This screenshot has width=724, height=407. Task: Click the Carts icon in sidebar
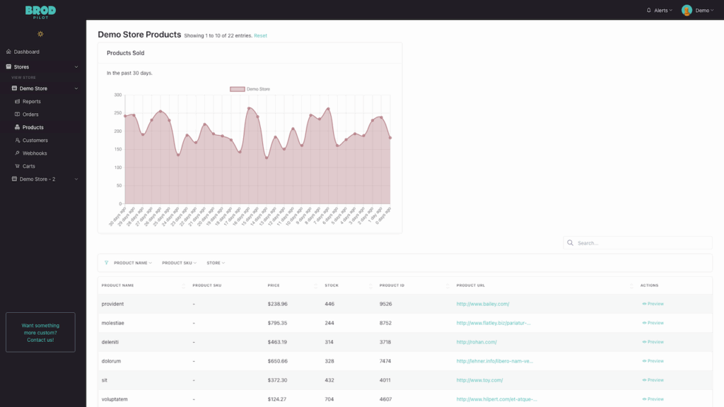pos(17,166)
